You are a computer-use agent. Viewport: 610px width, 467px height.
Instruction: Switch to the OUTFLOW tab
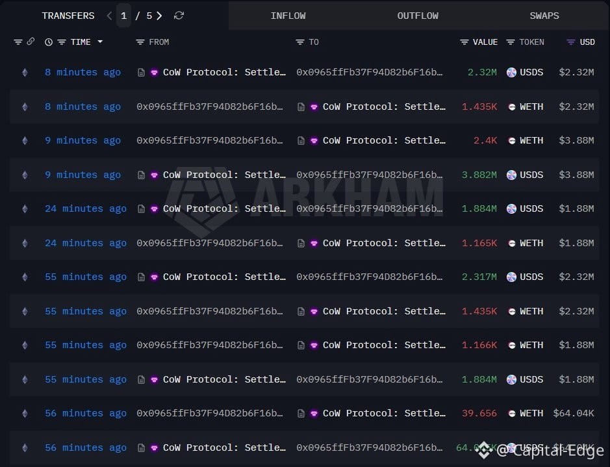pyautogui.click(x=418, y=16)
